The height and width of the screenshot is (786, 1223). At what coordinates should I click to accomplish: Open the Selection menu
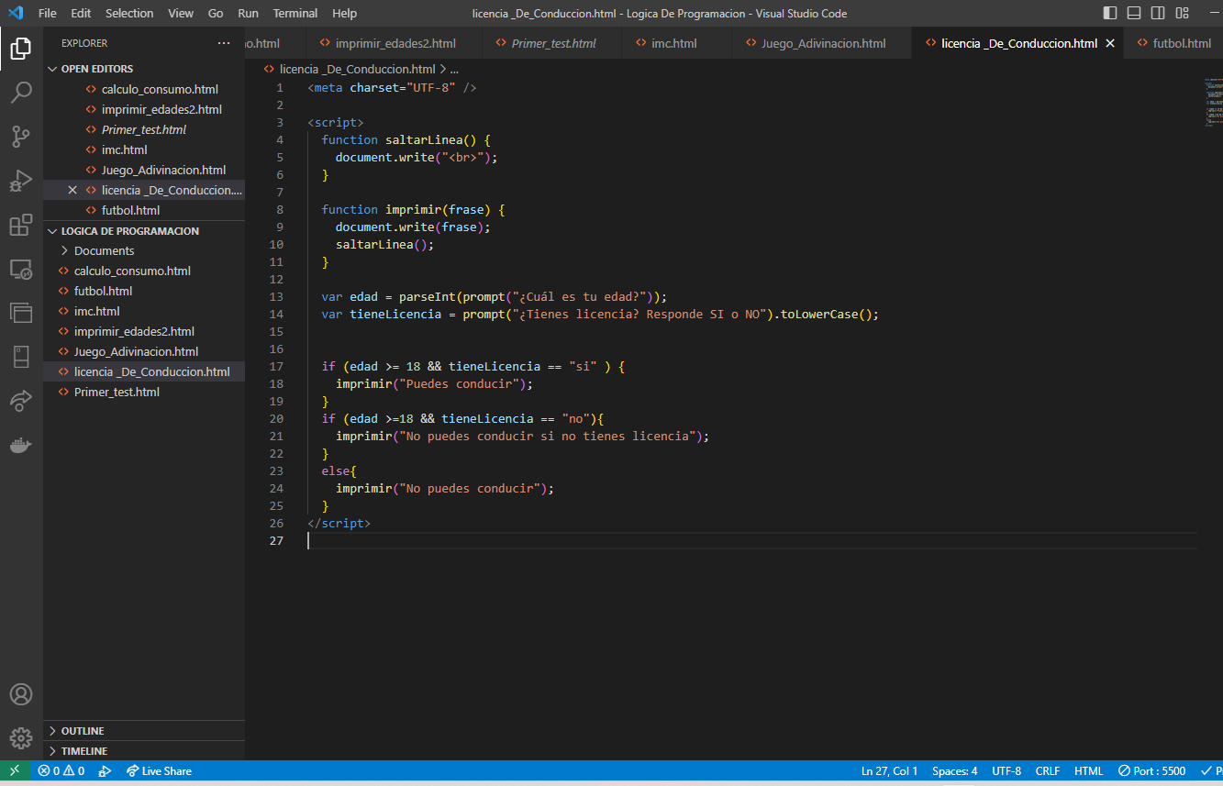click(x=129, y=13)
